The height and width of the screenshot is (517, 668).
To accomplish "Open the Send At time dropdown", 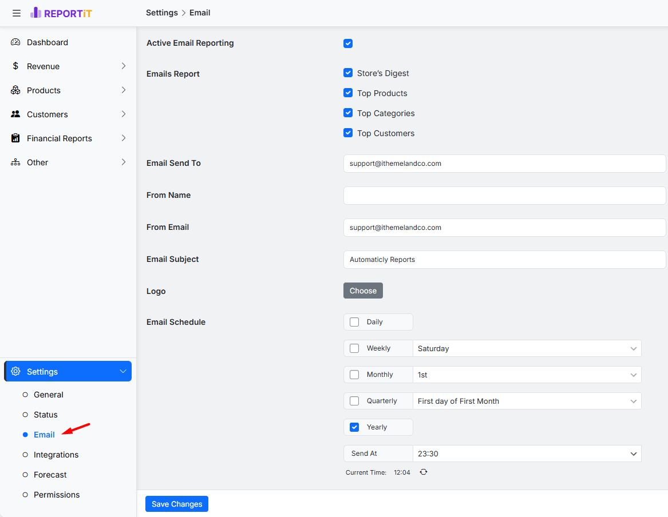I will pos(527,454).
